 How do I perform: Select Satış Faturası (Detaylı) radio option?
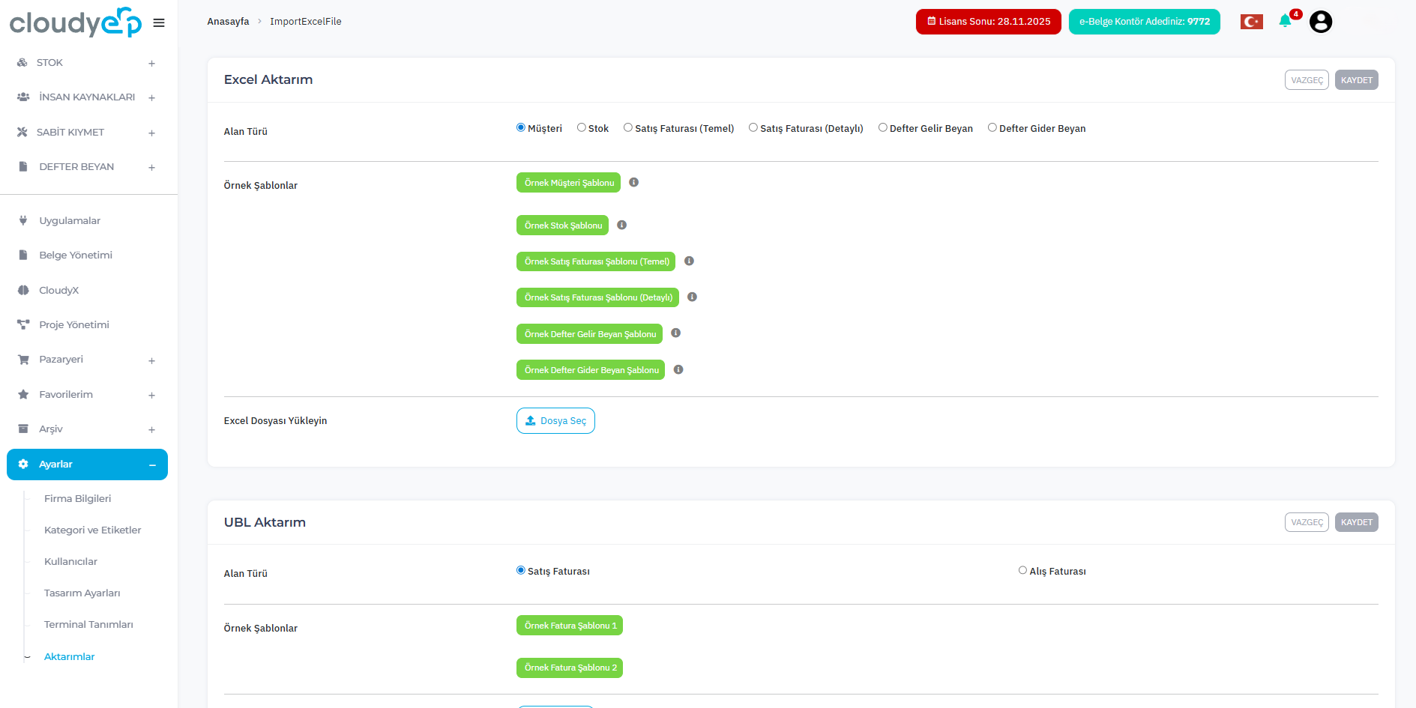pos(753,127)
